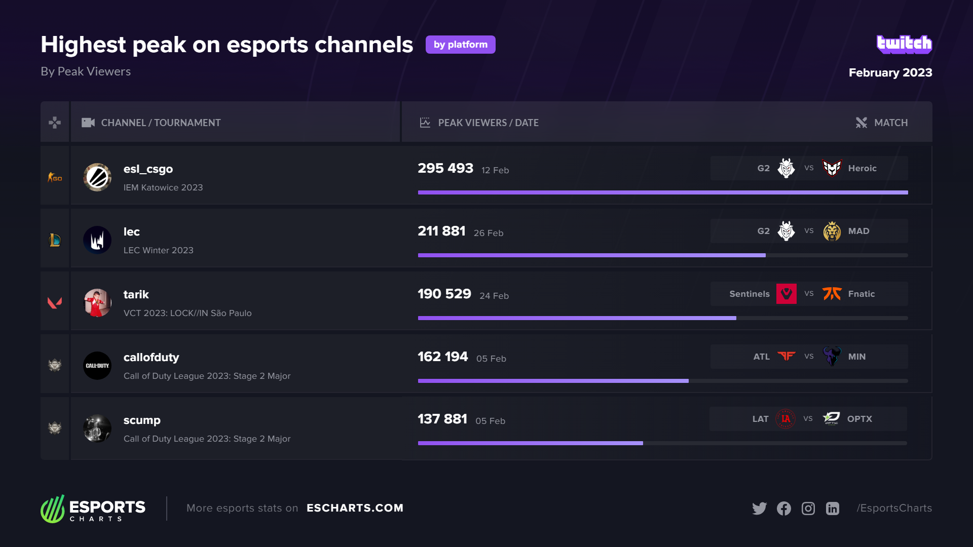973x547 pixels.
Task: Select the CS:GO game icon beside esl_csgo
Action: click(55, 177)
